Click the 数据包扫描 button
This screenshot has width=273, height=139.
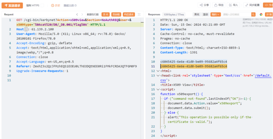tap(93, 14)
